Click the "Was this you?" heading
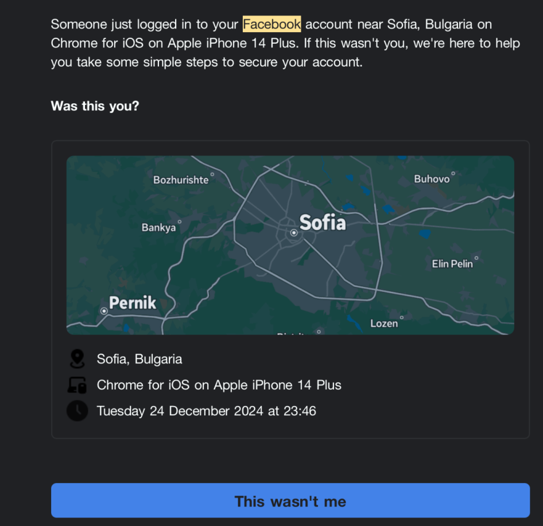This screenshot has width=543, height=526. click(x=95, y=106)
